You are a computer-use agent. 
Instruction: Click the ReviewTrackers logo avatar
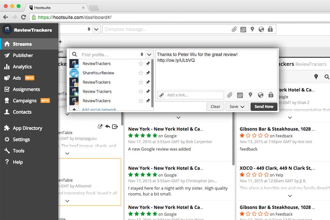(7, 30)
